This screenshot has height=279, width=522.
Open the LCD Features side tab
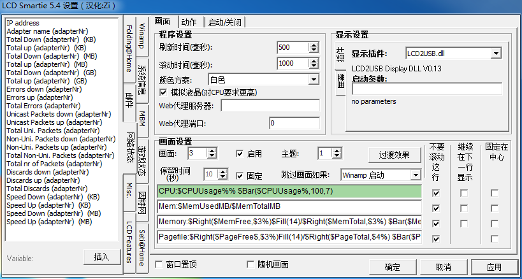129,242
